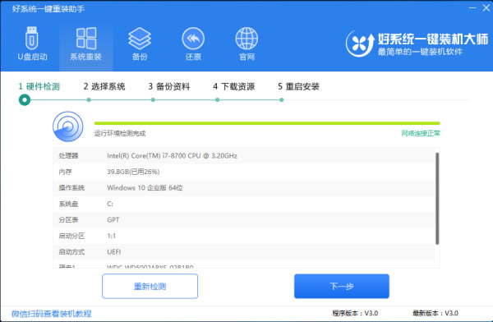The height and width of the screenshot is (322, 493).
Task: Open the U盘启动 USB boot icon
Action: pos(32,39)
